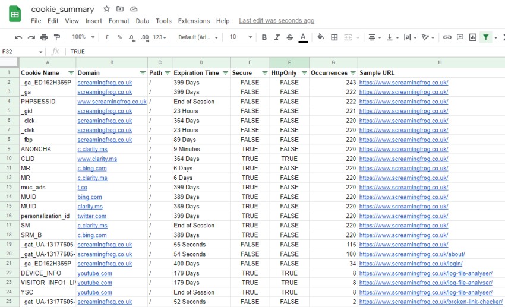
Task: Open the /about/ sample URL link
Action: (412, 254)
